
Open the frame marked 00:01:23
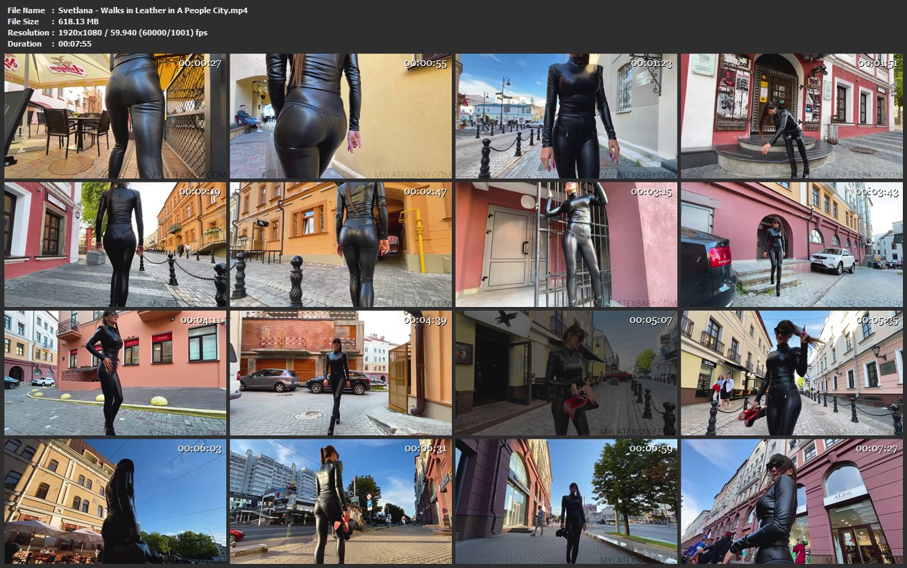(x=566, y=116)
